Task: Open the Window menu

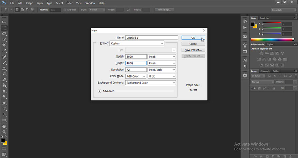Action: 90,3
